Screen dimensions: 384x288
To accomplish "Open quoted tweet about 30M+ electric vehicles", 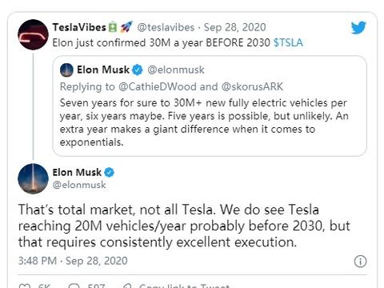I will (210, 106).
